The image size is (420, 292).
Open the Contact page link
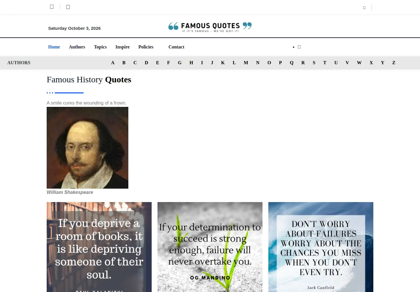click(176, 47)
